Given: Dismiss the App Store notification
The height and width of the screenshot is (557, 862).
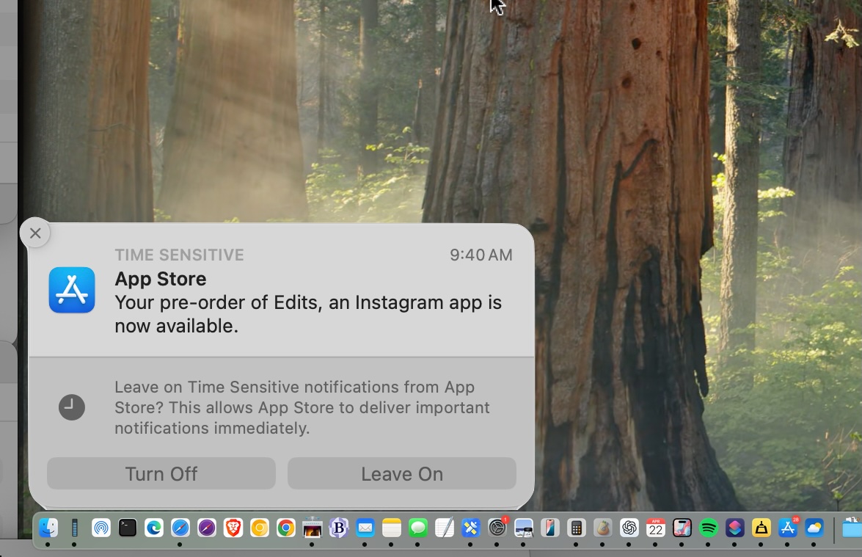Looking at the screenshot, I should (x=35, y=233).
